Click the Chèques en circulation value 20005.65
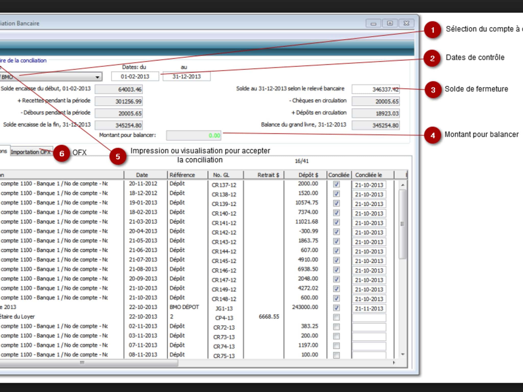 [375, 101]
